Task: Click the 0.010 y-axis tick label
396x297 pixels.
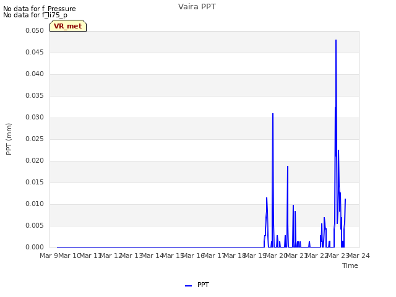Action: point(35,204)
